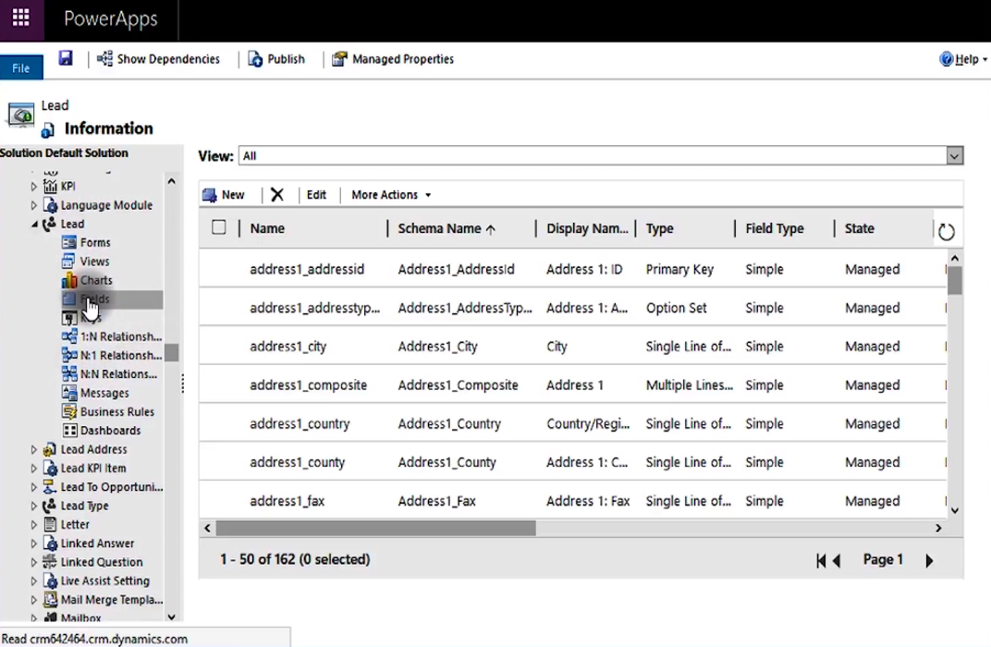Go to the first page of results
Screen dimensions: 991x647
(x=821, y=560)
